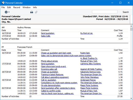Click the printer icon
Viewport: 133px width, 100px height.
pos(32,12)
